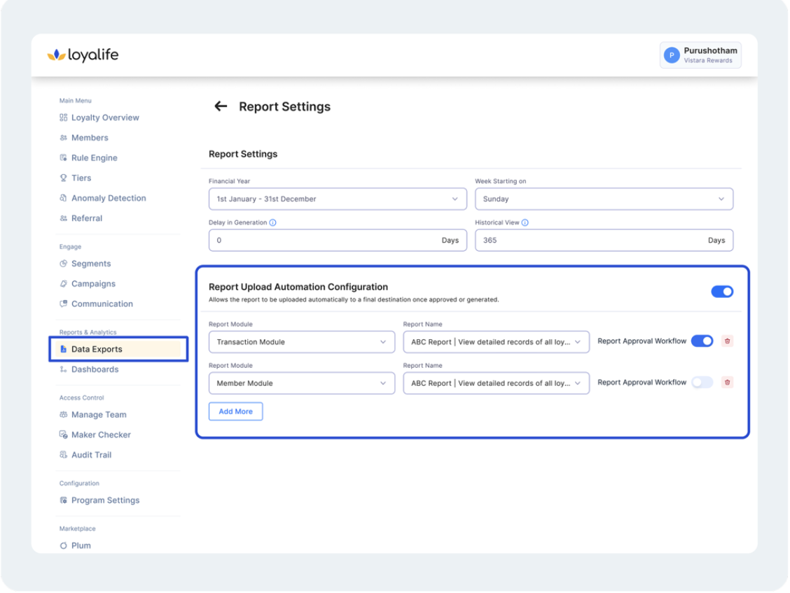Image resolution: width=790 pixels, height=593 pixels.
Task: Click the loyalife logo
Action: (83, 55)
